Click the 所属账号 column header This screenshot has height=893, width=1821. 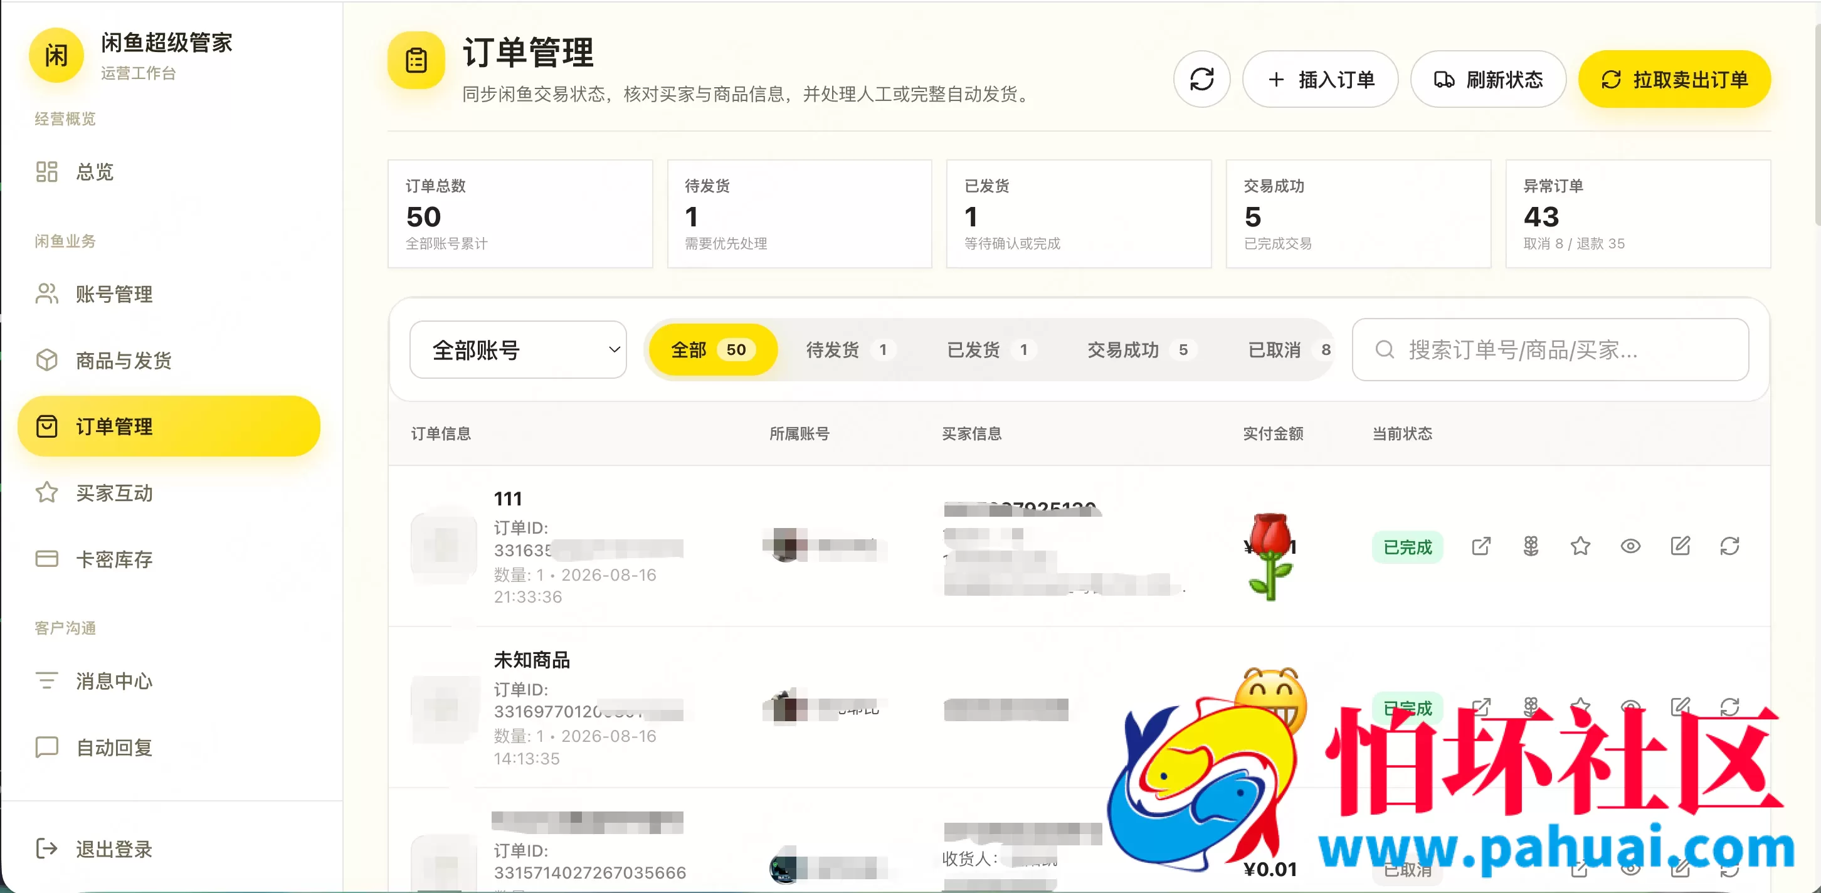[x=800, y=433]
